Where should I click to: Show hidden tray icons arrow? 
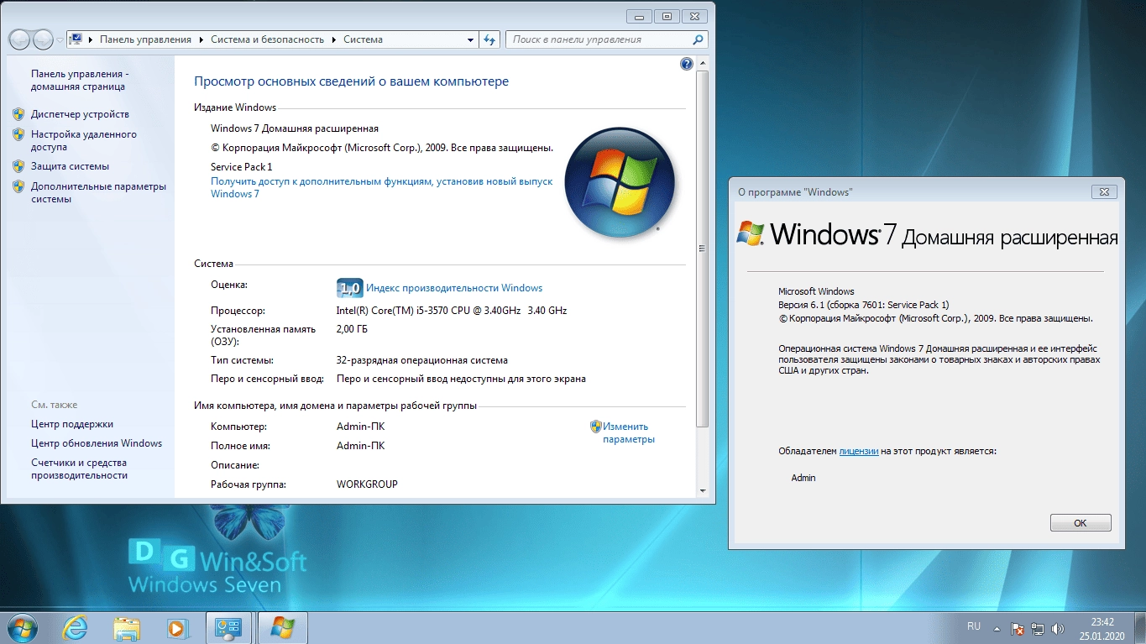tap(997, 628)
